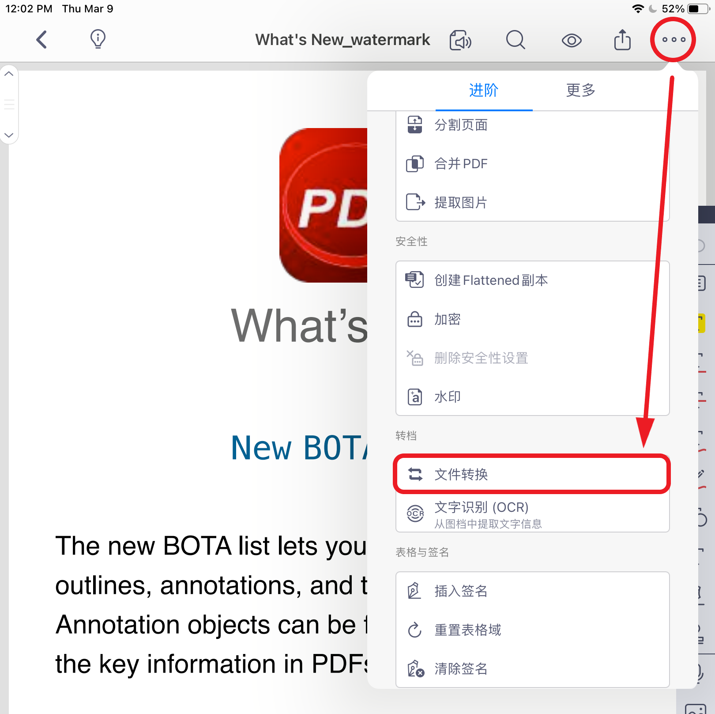Open the 水印 watermark option
This screenshot has height=714, width=715.
point(533,397)
